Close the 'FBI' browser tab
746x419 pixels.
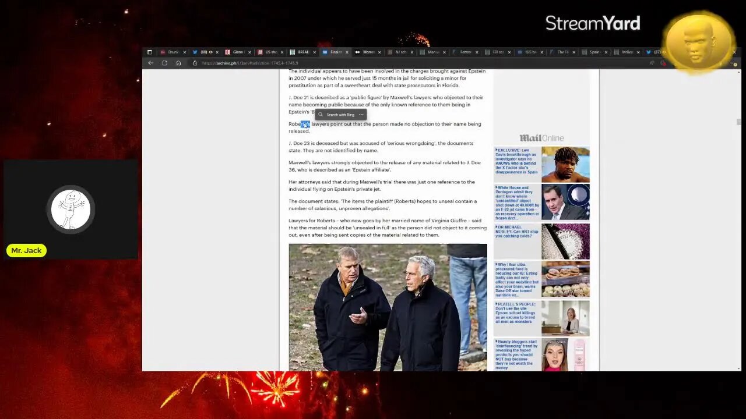(x=509, y=52)
